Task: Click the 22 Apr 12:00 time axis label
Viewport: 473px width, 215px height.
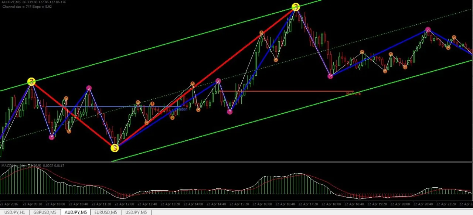Action: (124, 204)
